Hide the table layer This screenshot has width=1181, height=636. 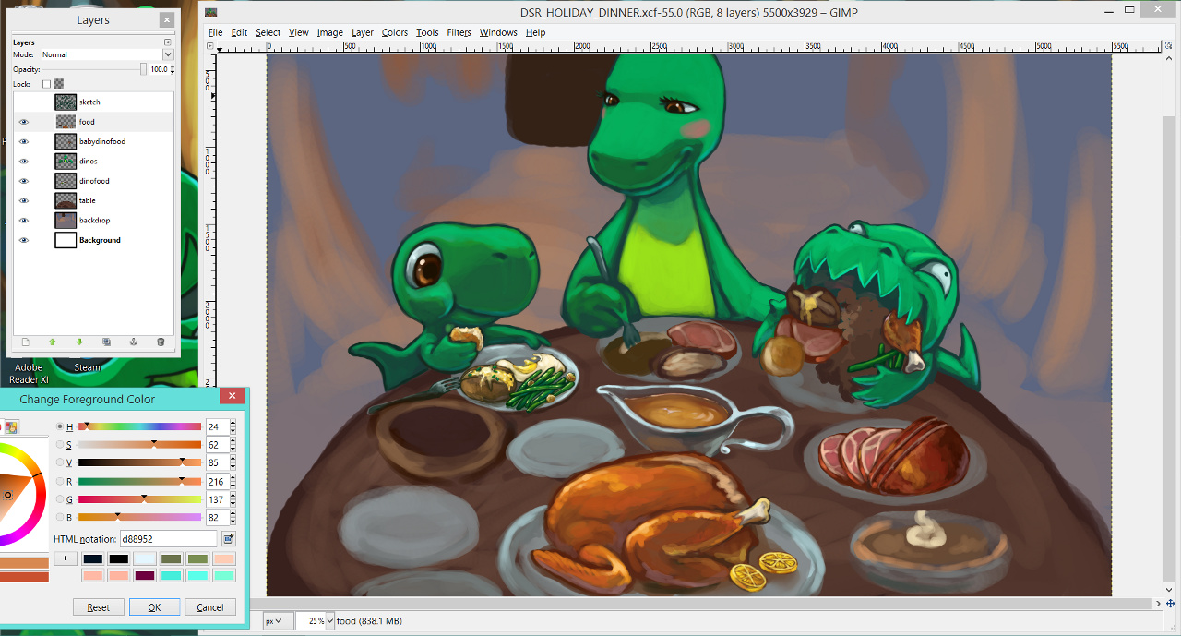24,200
